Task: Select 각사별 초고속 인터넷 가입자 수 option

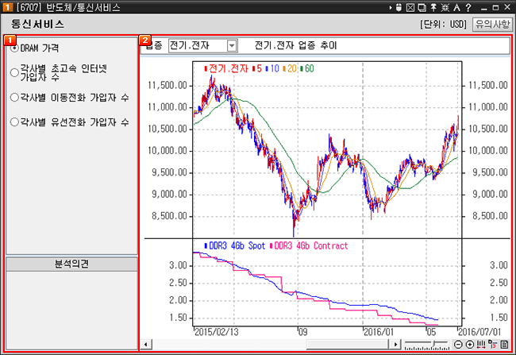Action: point(14,73)
